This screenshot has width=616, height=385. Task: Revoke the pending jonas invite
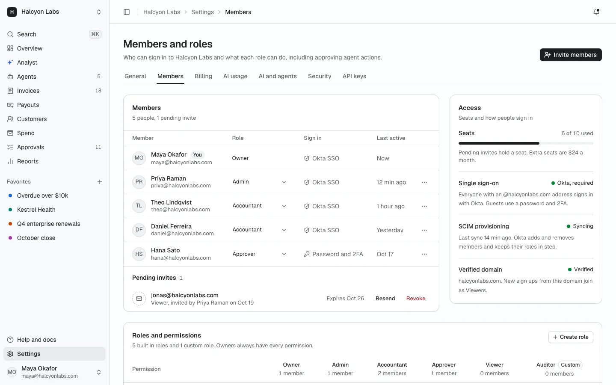coord(416,299)
